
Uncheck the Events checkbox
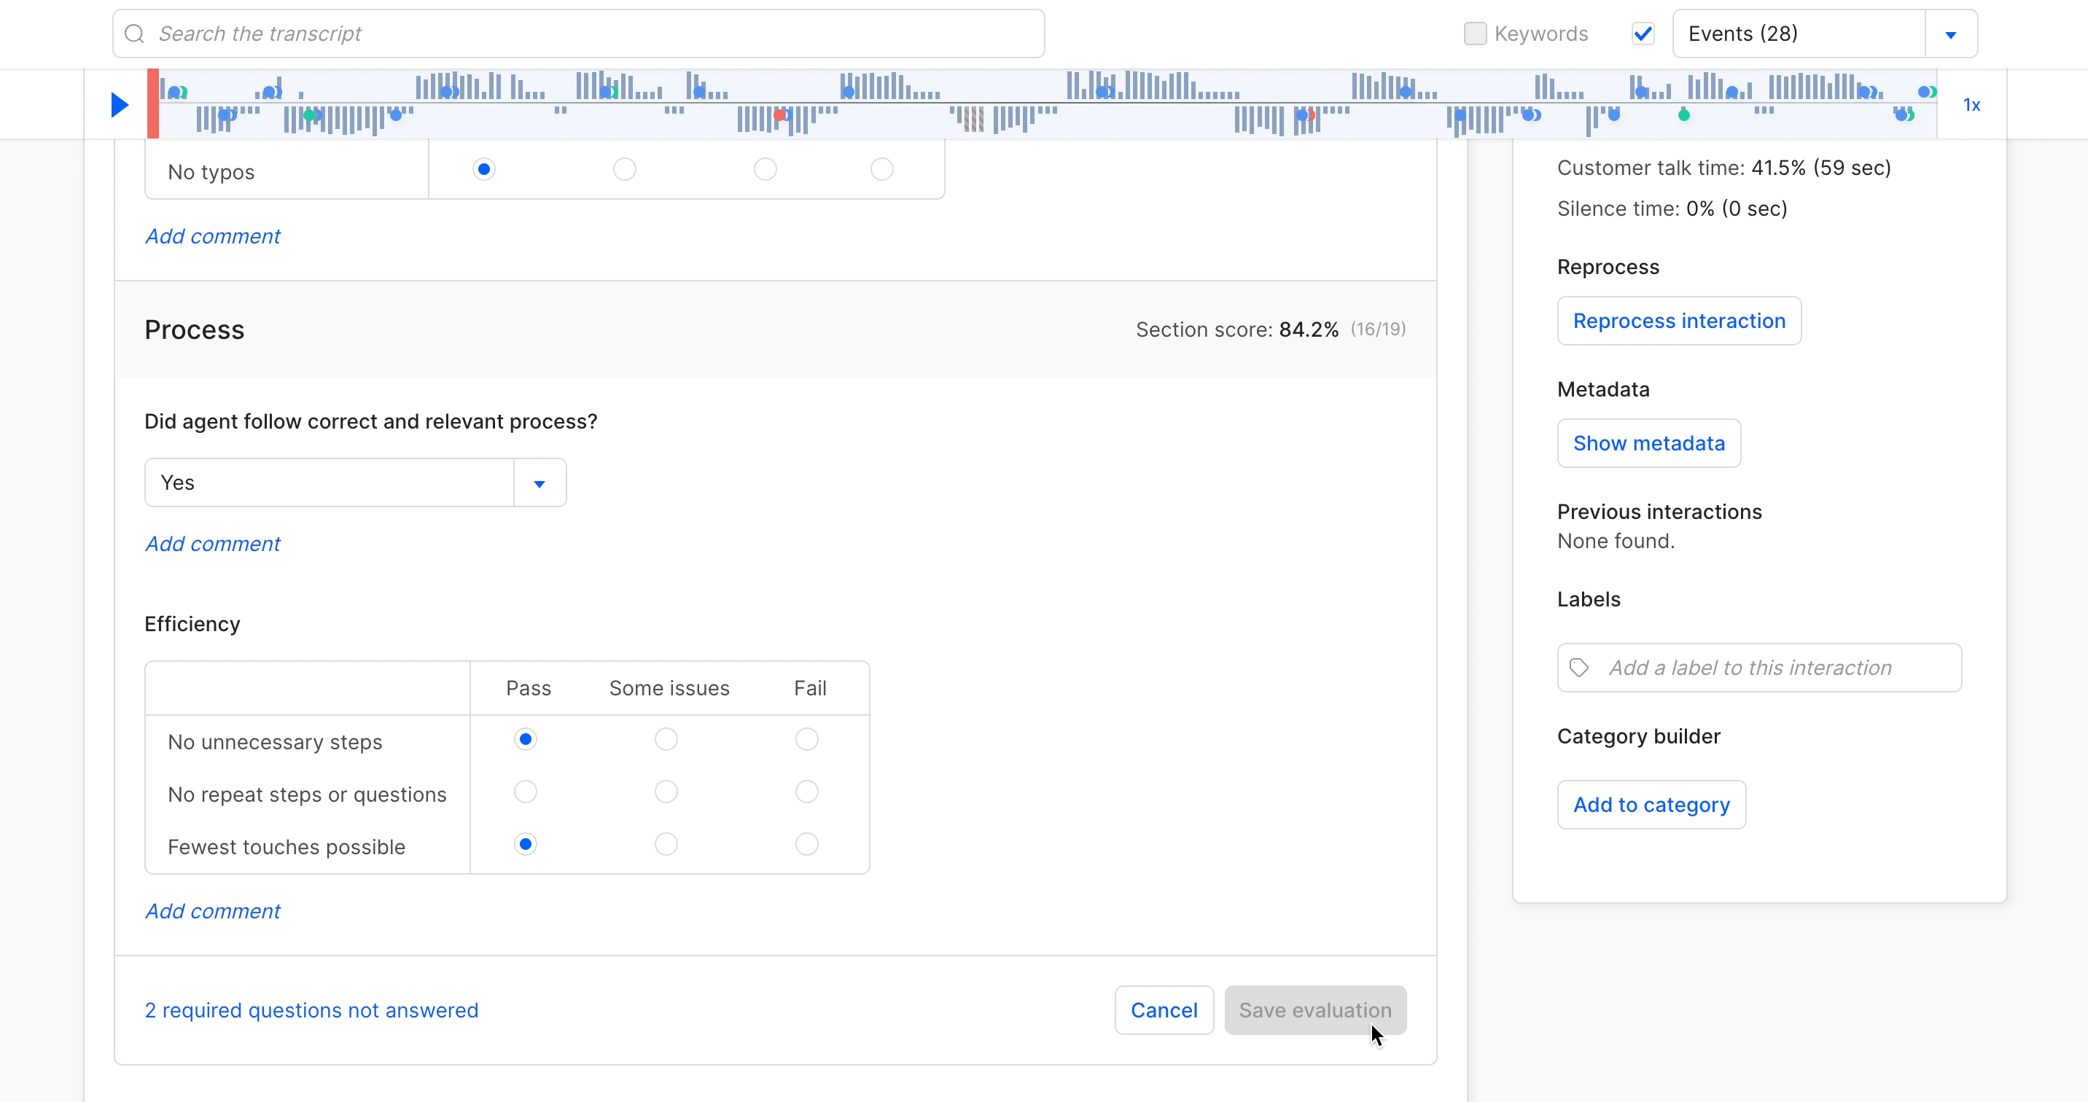point(1643,34)
